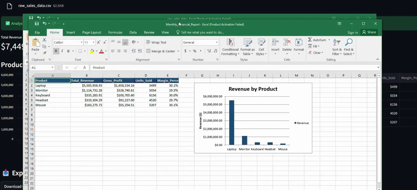This screenshot has height=190, width=417.
Task: Open the borders dropdown
Action: (x=85, y=51)
